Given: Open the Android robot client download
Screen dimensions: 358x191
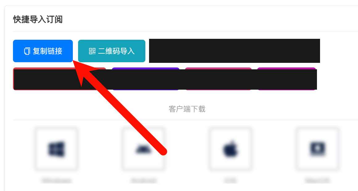Looking at the screenshot, I should [x=144, y=149].
